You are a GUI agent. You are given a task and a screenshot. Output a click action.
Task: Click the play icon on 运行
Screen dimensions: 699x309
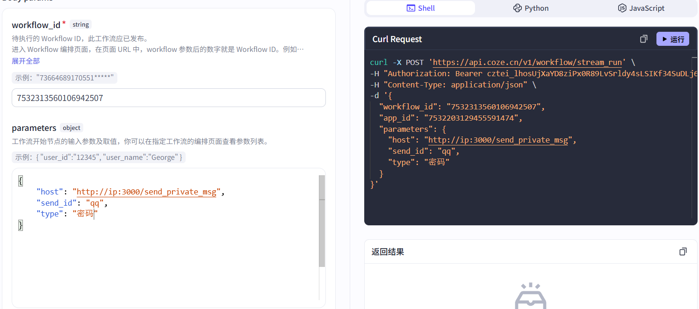click(664, 39)
